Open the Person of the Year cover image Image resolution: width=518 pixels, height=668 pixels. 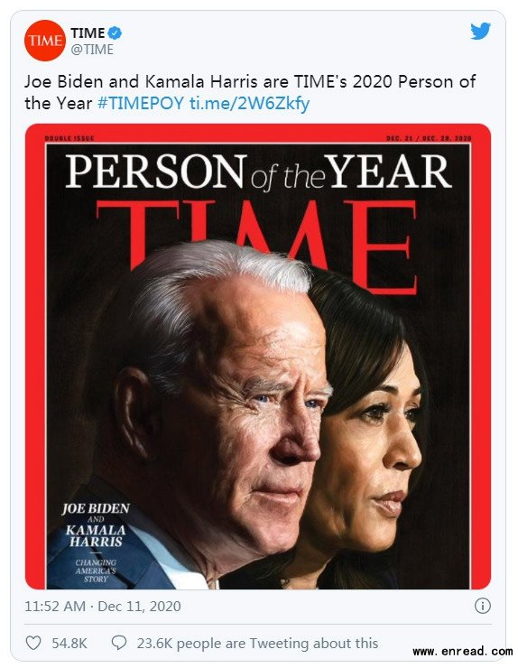258,357
